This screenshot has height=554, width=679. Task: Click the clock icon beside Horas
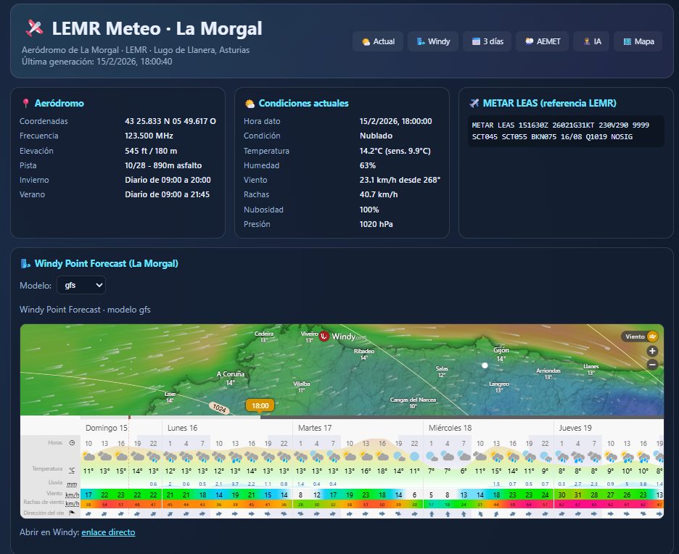[72, 442]
